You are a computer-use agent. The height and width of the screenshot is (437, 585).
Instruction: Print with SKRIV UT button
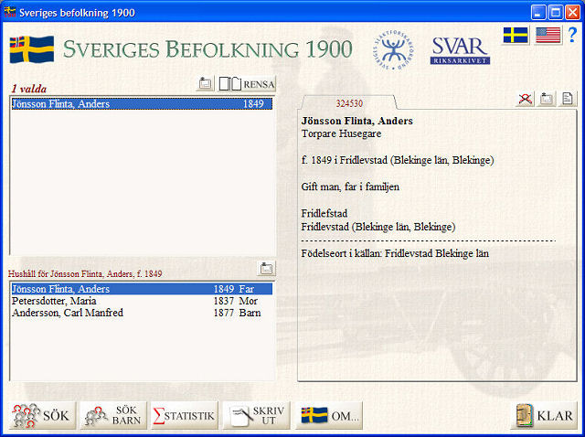(x=256, y=415)
